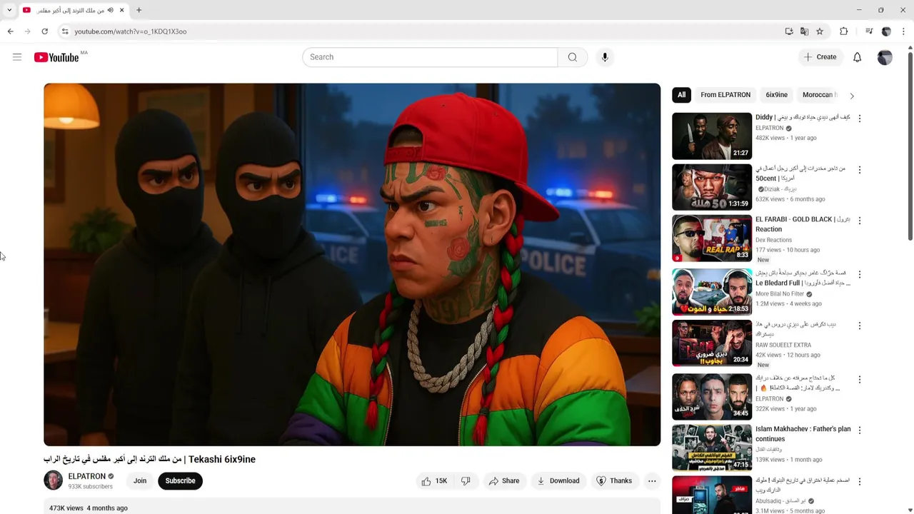Click the browser back arrow
Image resolution: width=914 pixels, height=514 pixels.
[x=10, y=31]
